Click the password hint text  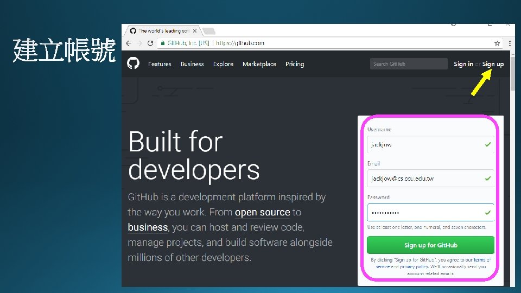(x=427, y=227)
